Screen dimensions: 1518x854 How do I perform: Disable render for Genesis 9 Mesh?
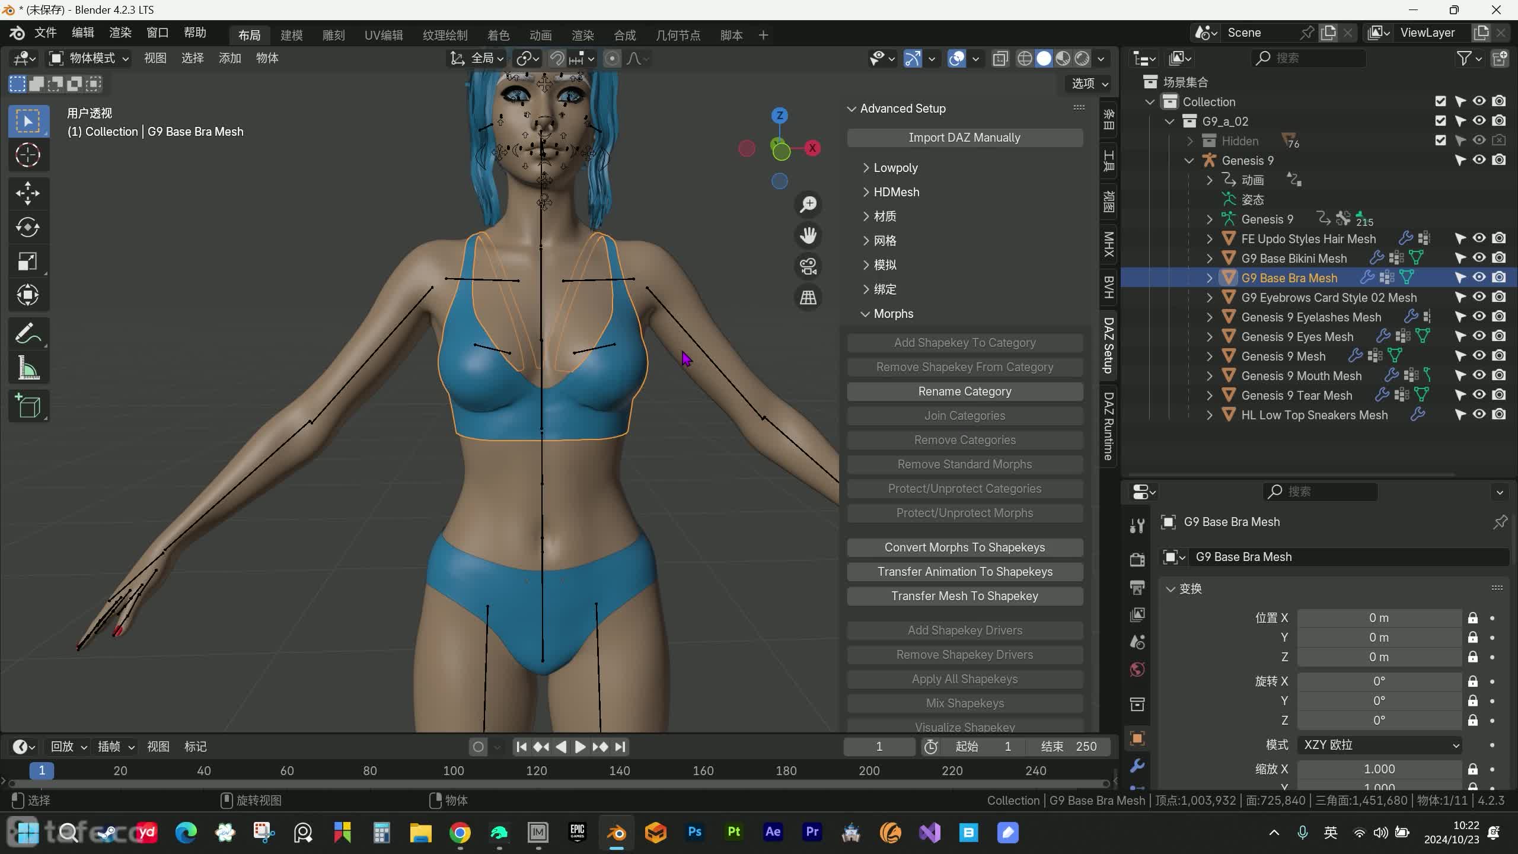[x=1499, y=356]
